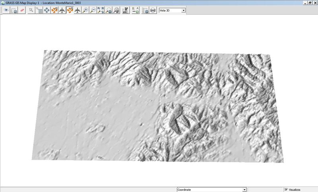Save the display to a graphic file

click(145, 10)
